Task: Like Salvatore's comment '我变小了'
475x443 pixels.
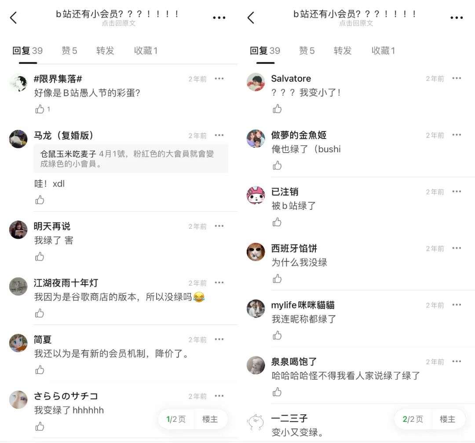Action: (x=277, y=109)
